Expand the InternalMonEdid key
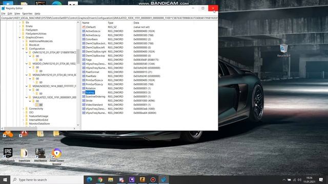 (23, 120)
